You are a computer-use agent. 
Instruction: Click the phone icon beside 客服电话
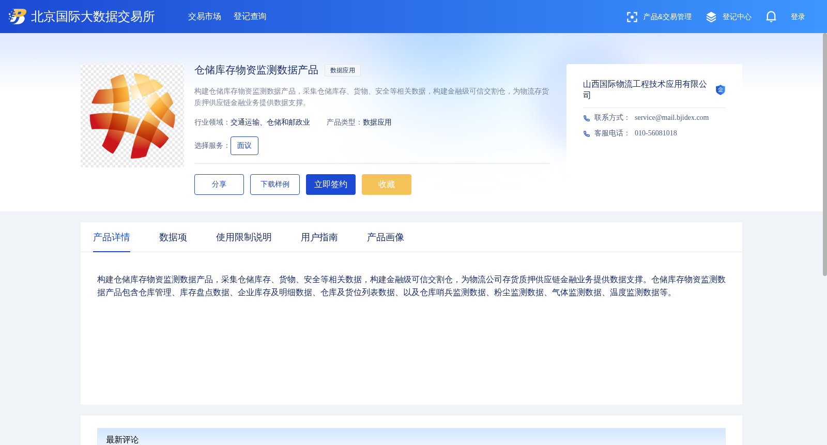point(587,134)
